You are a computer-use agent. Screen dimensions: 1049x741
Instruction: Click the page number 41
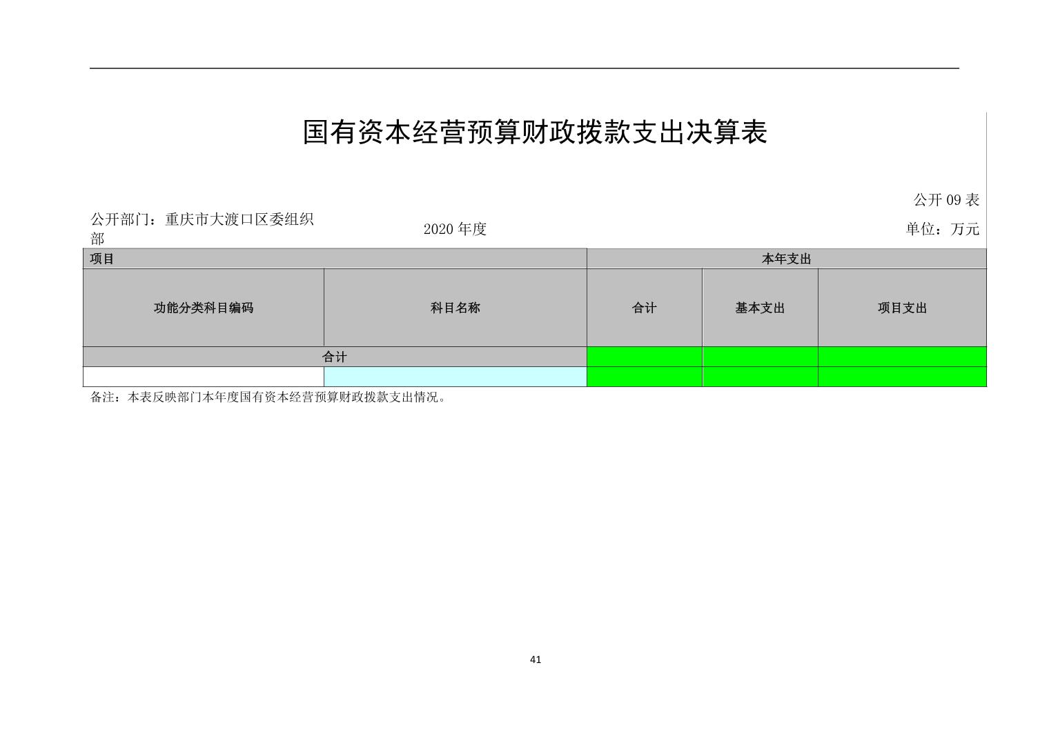pyautogui.click(x=536, y=660)
